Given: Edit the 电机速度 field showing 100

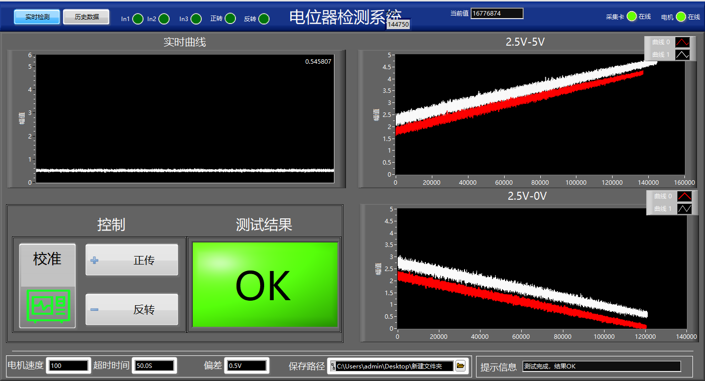Looking at the screenshot, I should tap(69, 365).
